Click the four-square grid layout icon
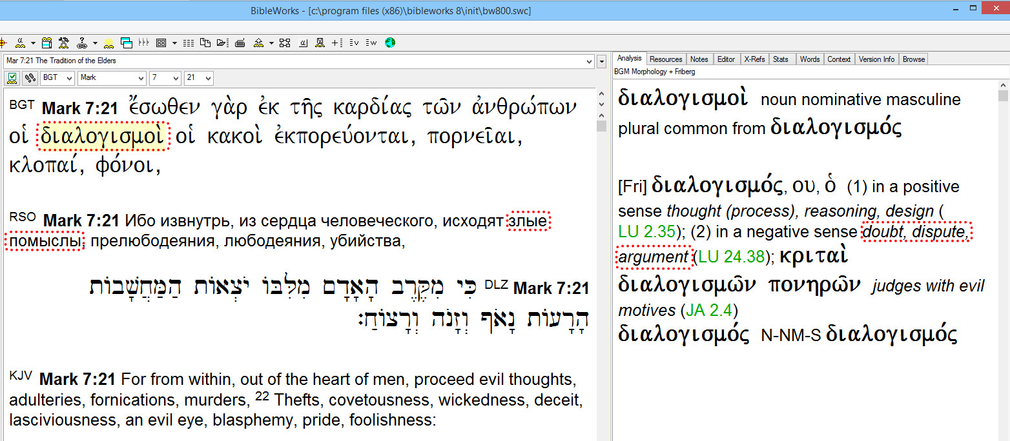Viewport: 1010px width, 441px height. pyautogui.click(x=161, y=43)
